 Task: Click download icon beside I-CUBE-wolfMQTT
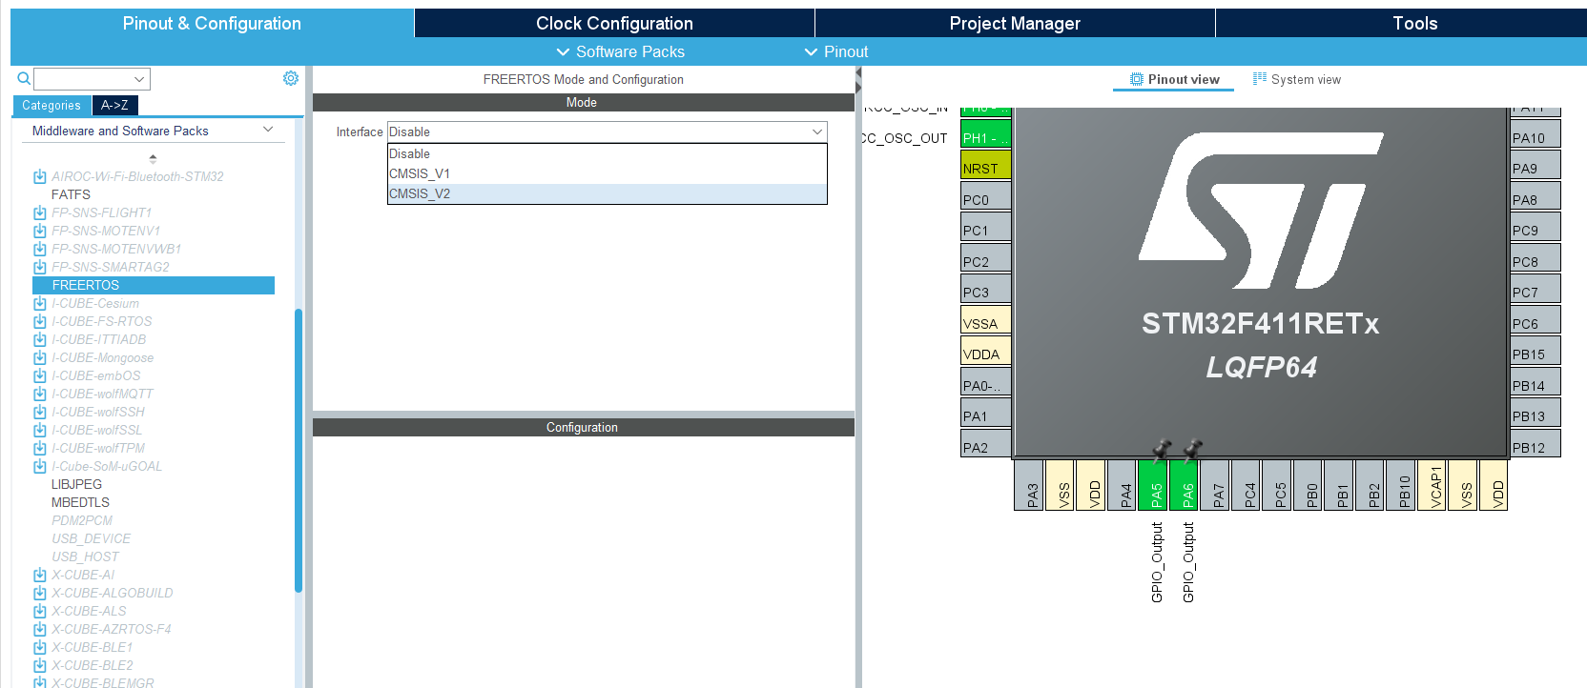[x=40, y=394]
